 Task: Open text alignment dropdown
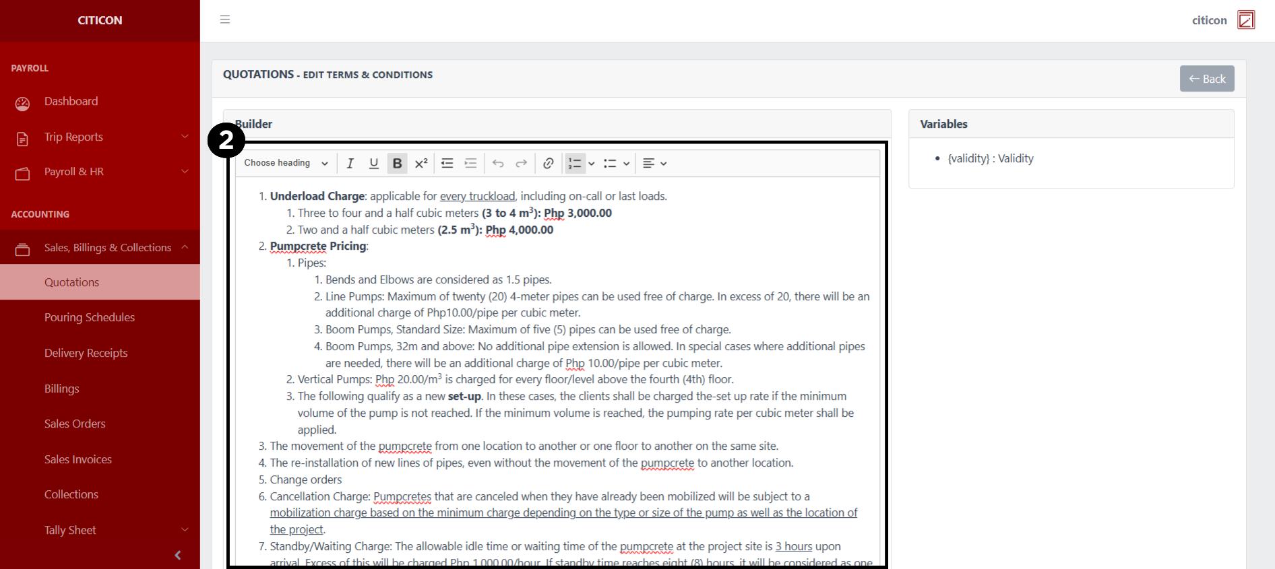coord(654,164)
